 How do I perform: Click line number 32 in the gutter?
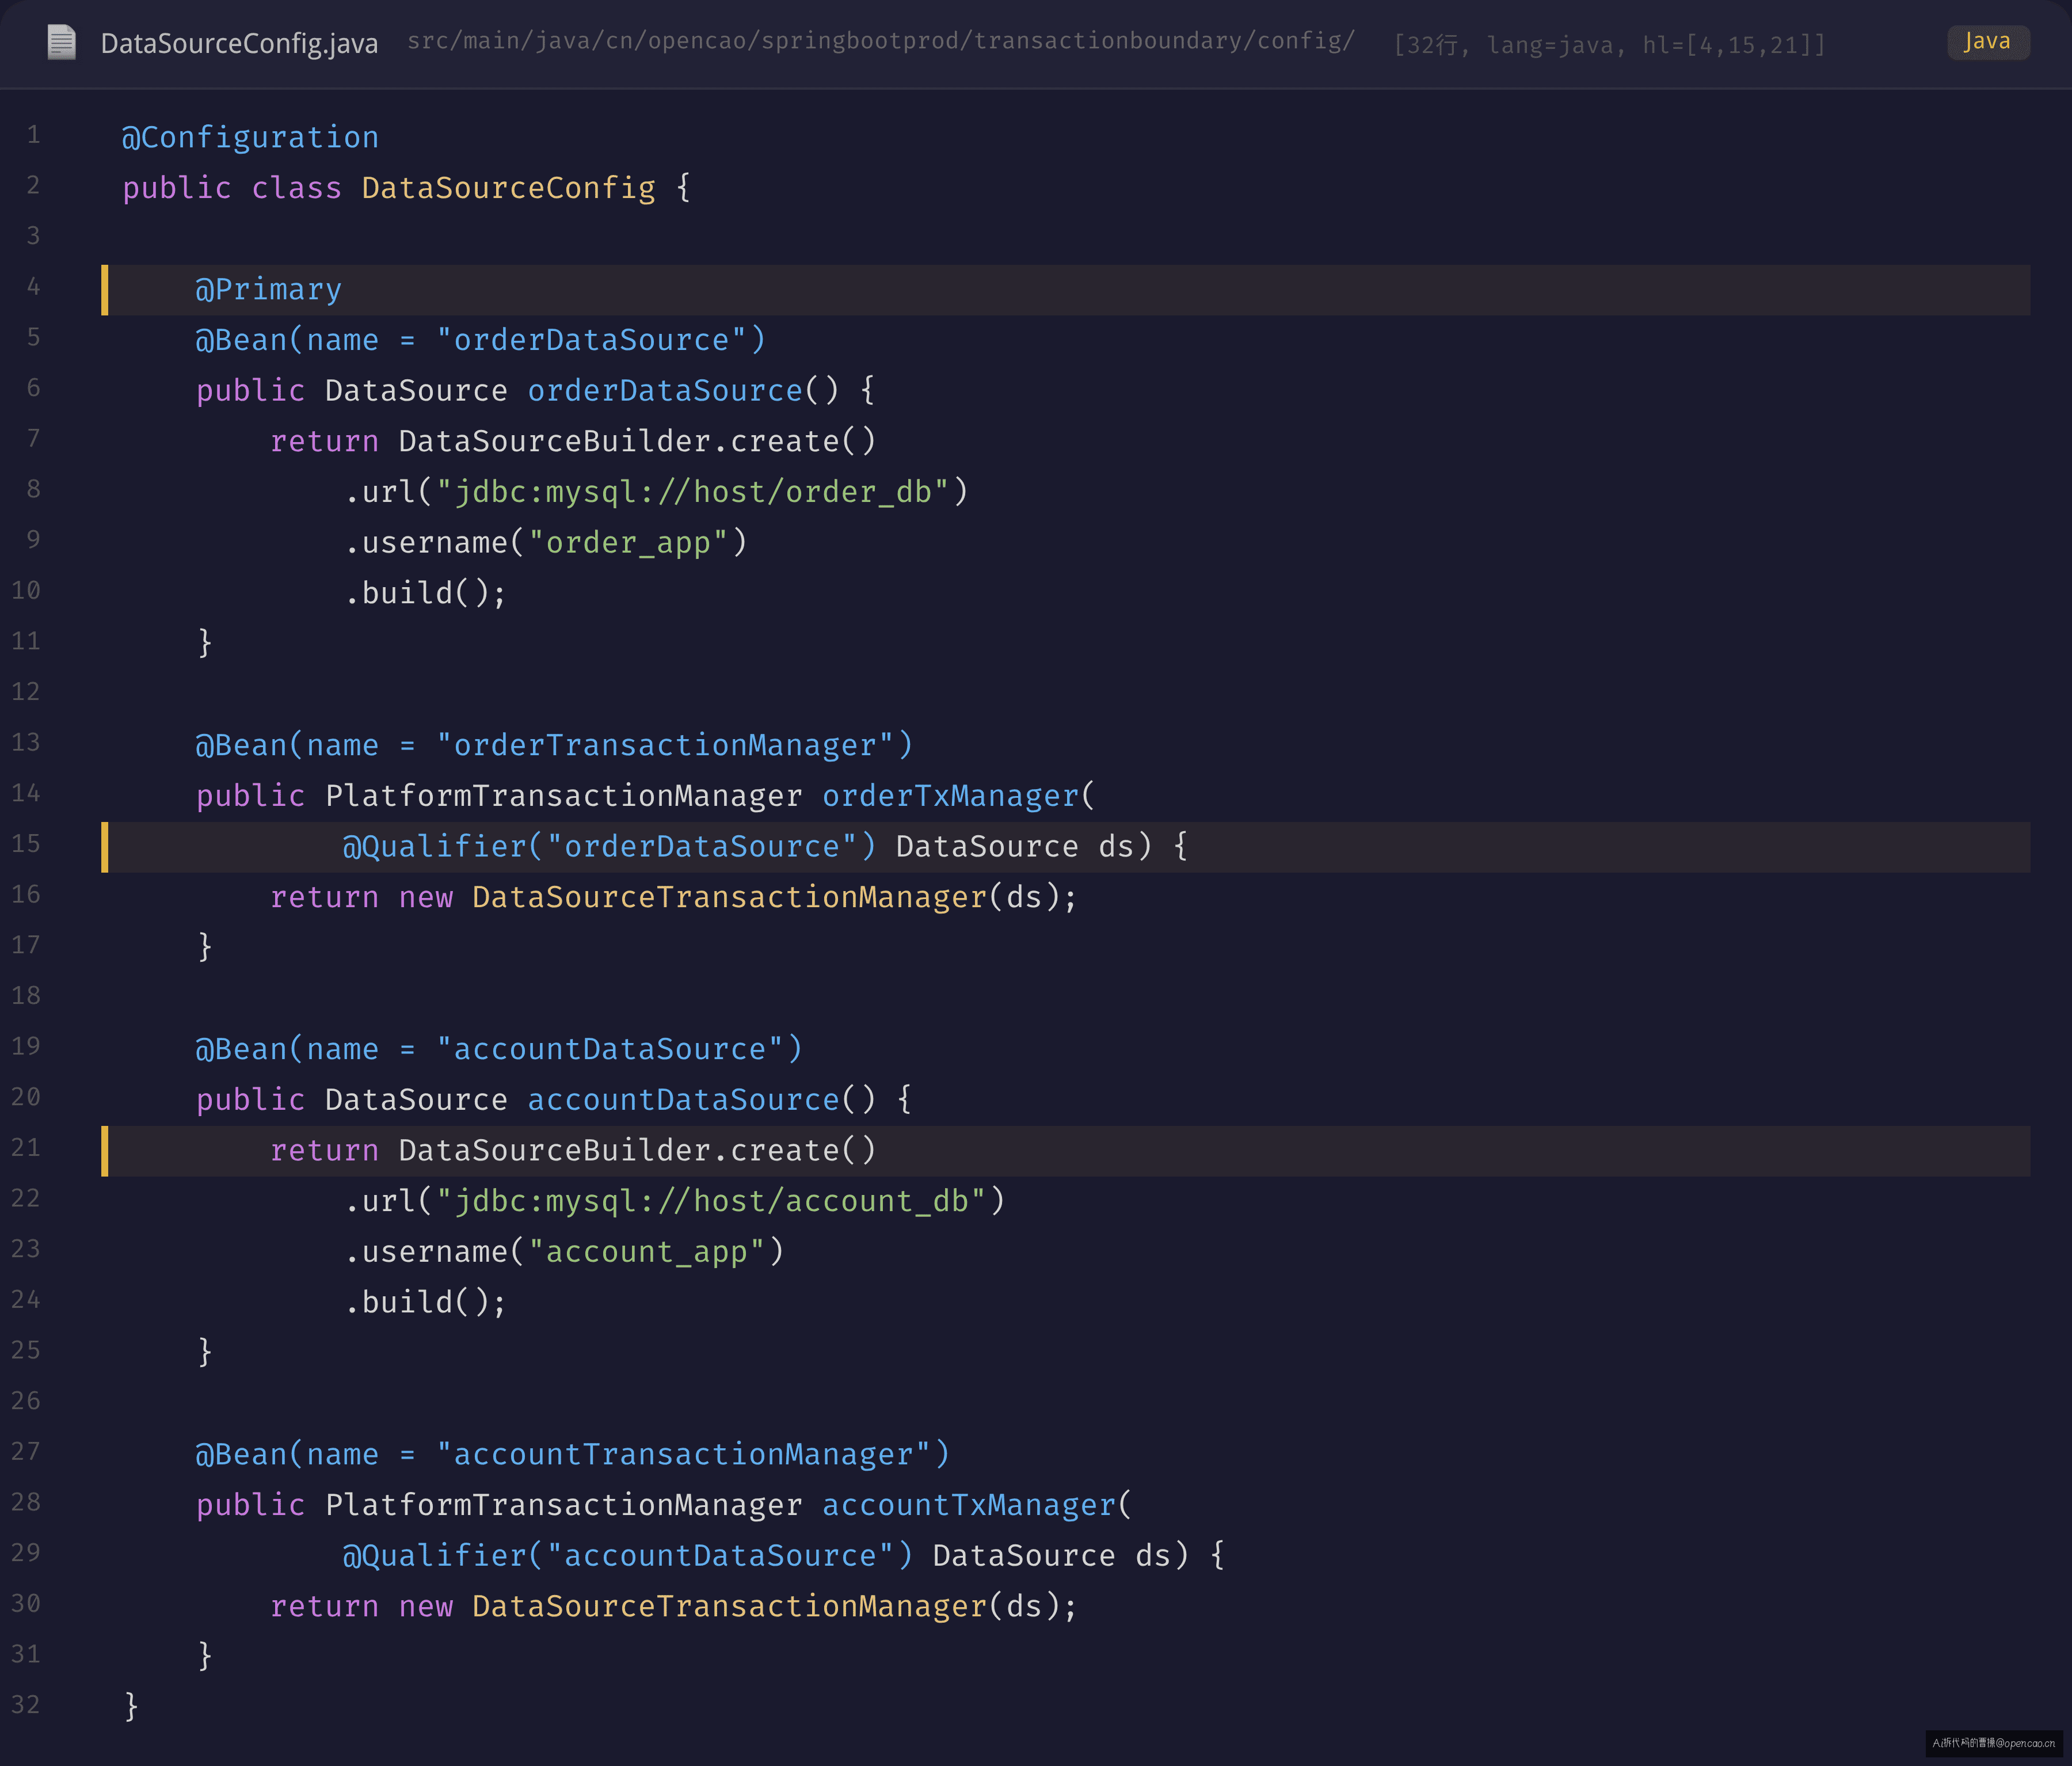pos(26,1705)
